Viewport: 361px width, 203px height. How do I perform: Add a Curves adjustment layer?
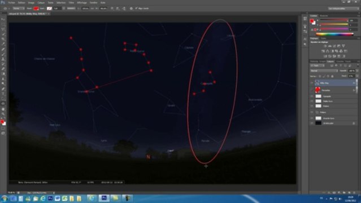click(334, 46)
